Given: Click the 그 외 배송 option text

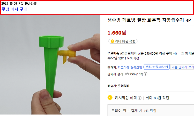Looking at the screenshot, I should pos(188,53).
